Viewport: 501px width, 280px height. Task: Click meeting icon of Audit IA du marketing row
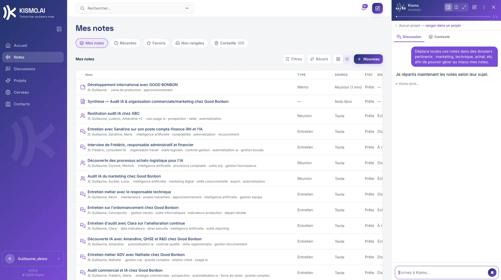83,178
